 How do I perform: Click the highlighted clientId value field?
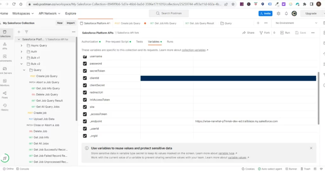coord(228,78)
